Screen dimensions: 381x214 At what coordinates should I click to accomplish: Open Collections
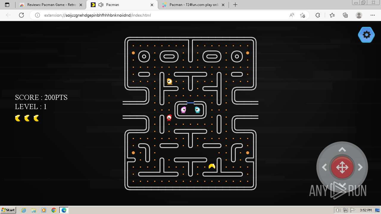coord(345,15)
